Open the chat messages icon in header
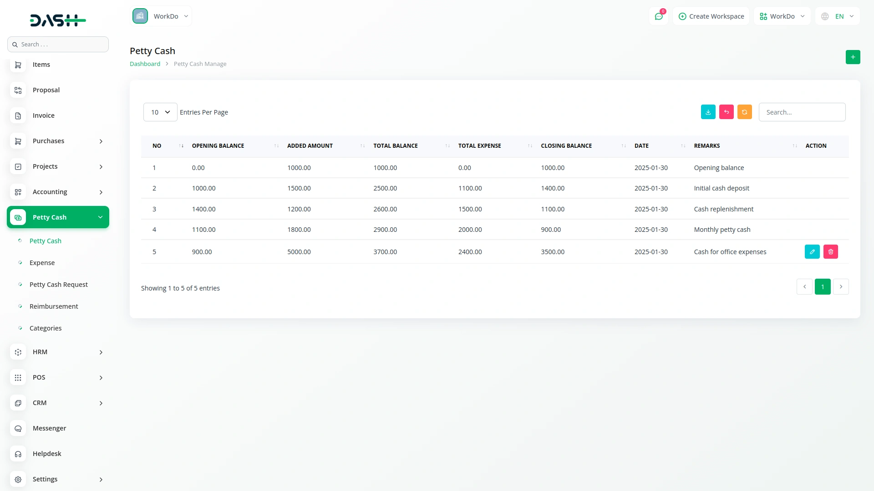 point(658,16)
